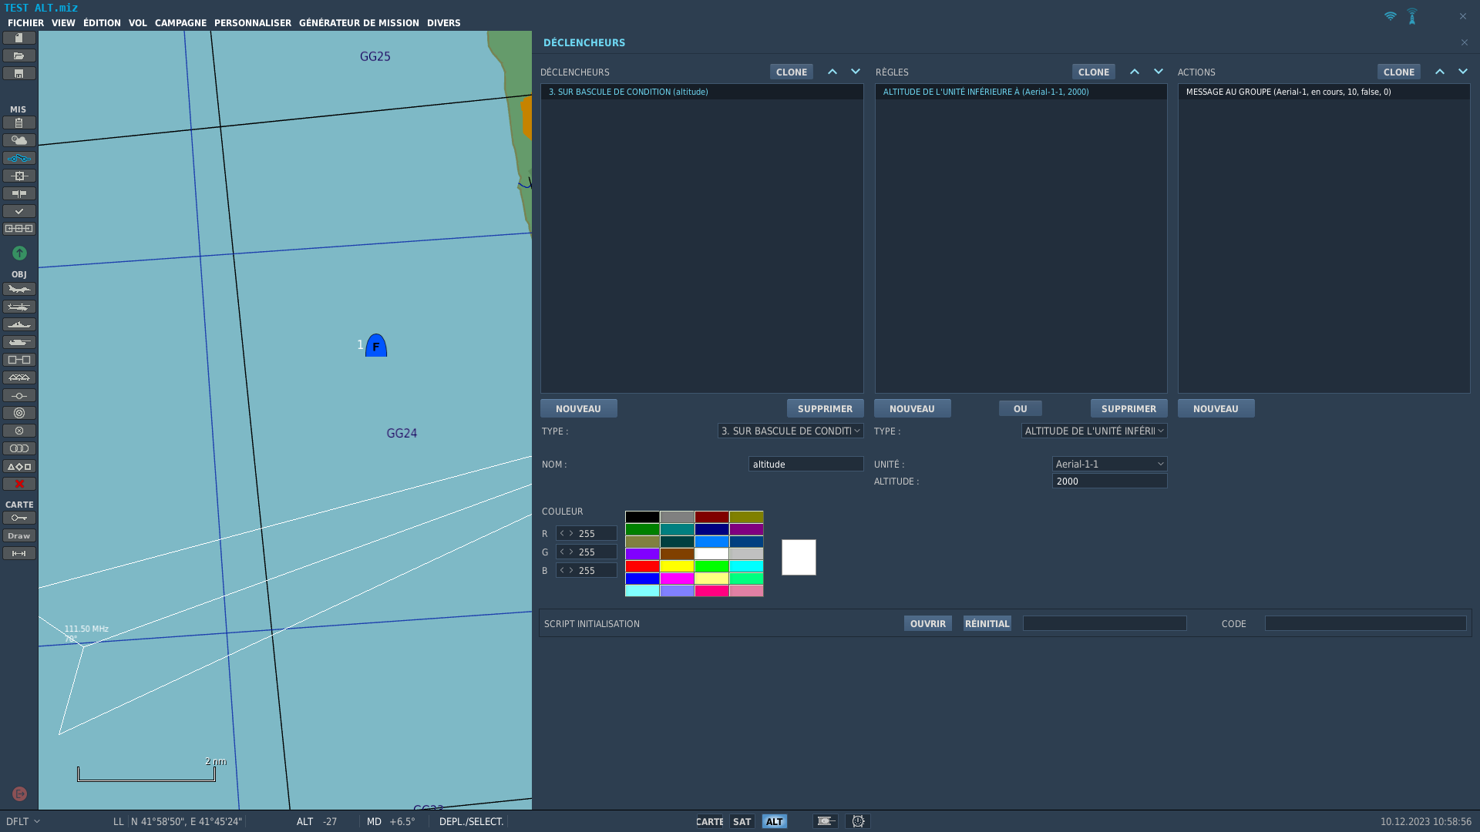This screenshot has width=1480, height=832.
Task: Pick the black color swatch
Action: (642, 517)
